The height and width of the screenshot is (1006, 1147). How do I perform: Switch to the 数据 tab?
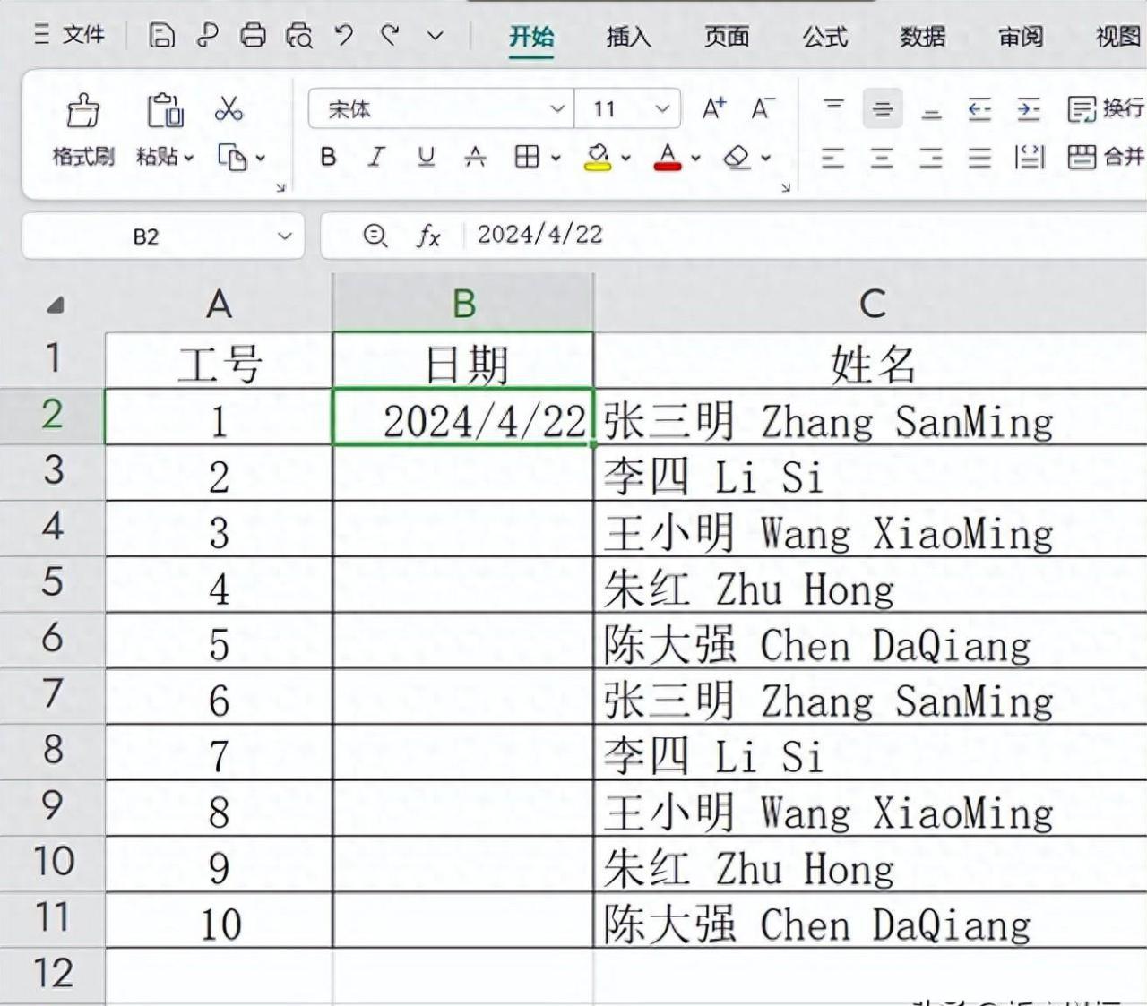(x=922, y=36)
